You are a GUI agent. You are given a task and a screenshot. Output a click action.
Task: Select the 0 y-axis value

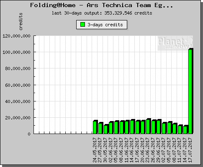pos(29,134)
